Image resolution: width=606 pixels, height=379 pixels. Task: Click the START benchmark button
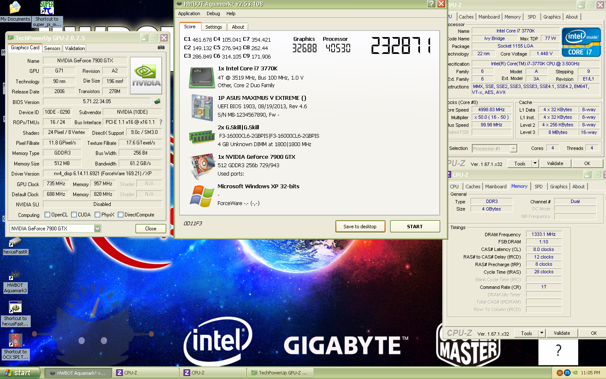point(415,227)
